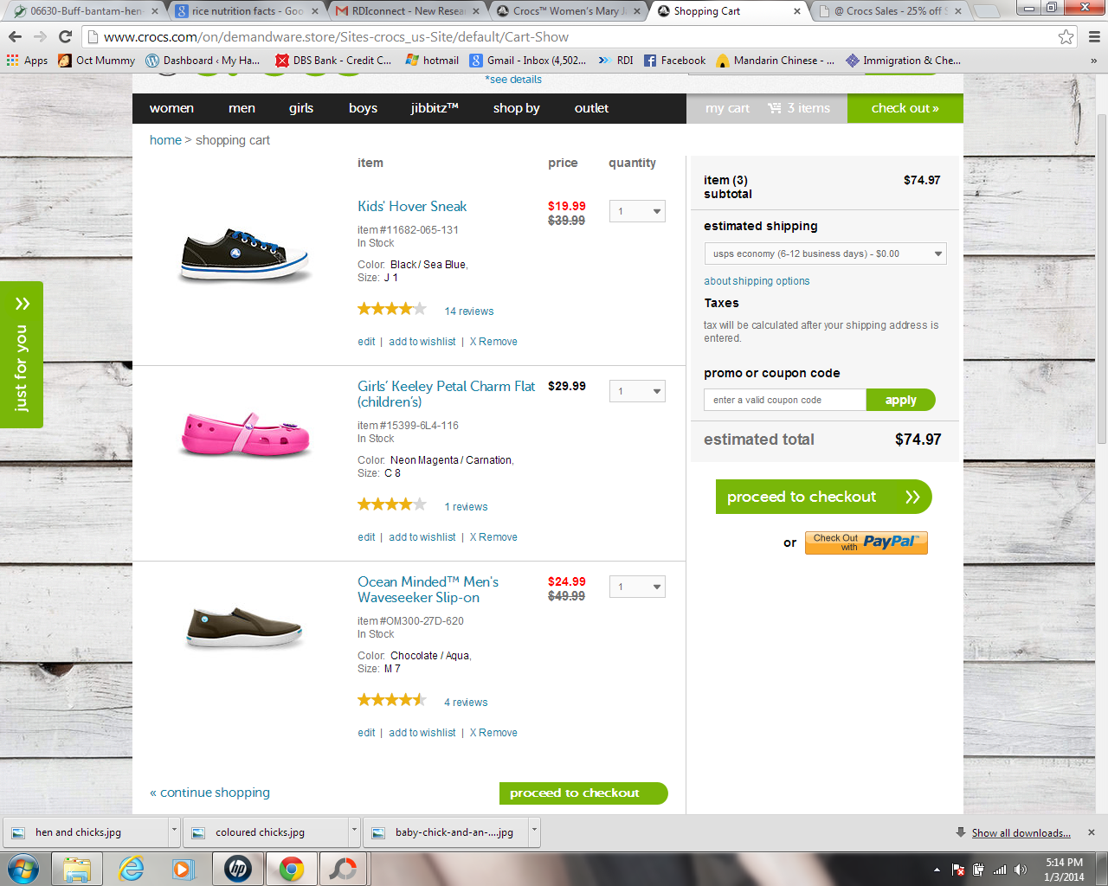Click the large proceed to checkout button
1108x886 pixels.
(x=823, y=497)
